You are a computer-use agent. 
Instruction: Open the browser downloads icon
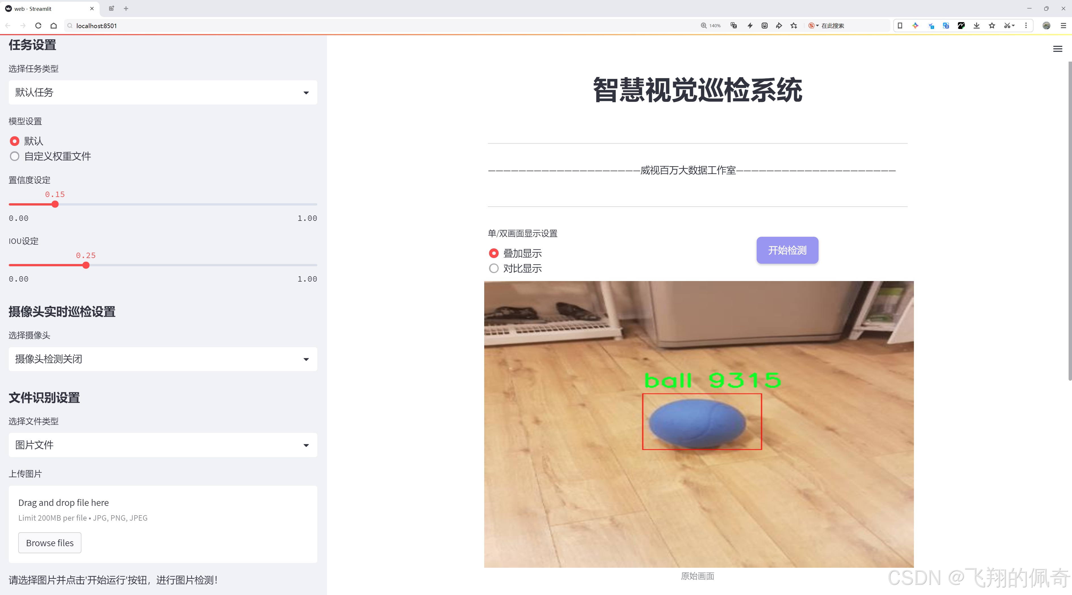point(976,25)
